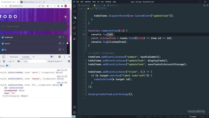
Task: Open the Extensions view in VS Code
Action: pos(74,28)
